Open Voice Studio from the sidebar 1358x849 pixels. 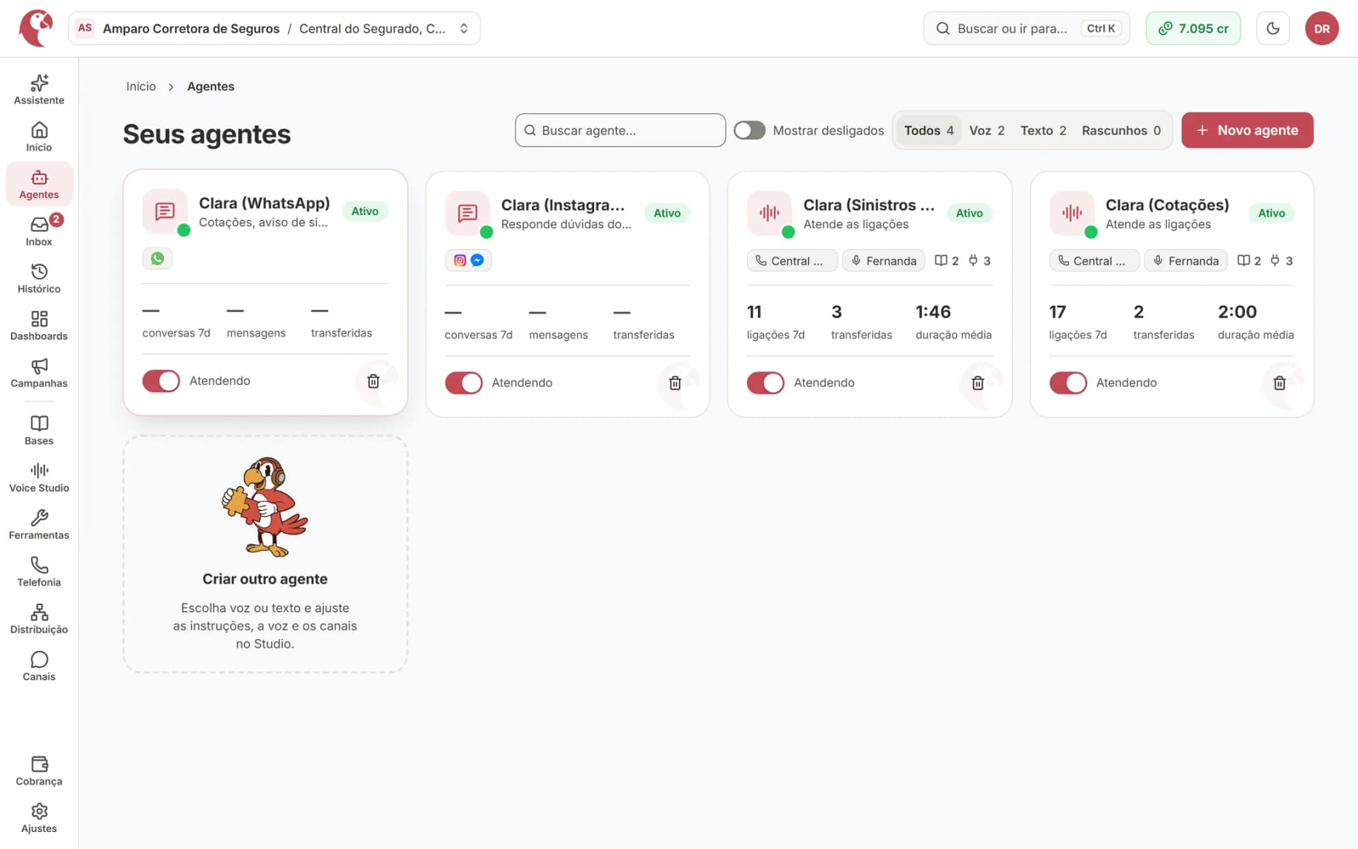coord(39,478)
